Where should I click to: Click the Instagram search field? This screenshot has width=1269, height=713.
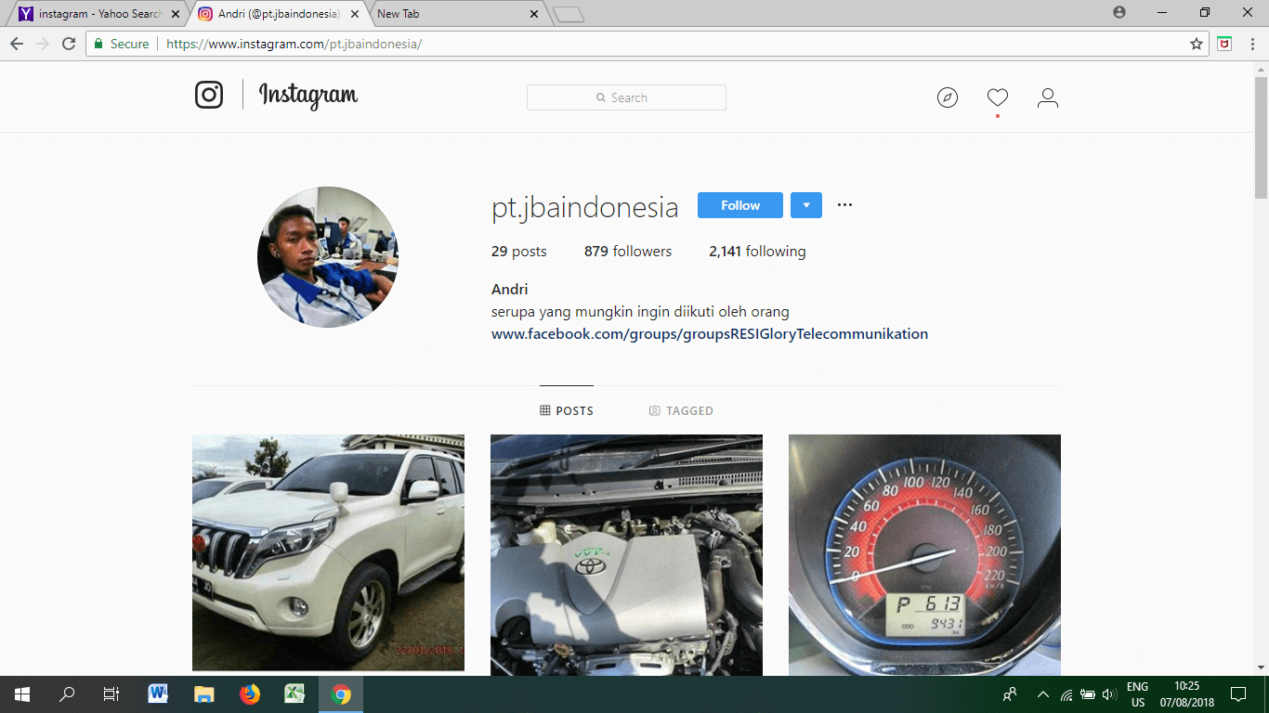[626, 97]
